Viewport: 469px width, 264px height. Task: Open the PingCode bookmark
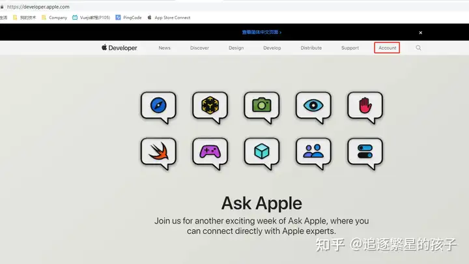point(128,18)
